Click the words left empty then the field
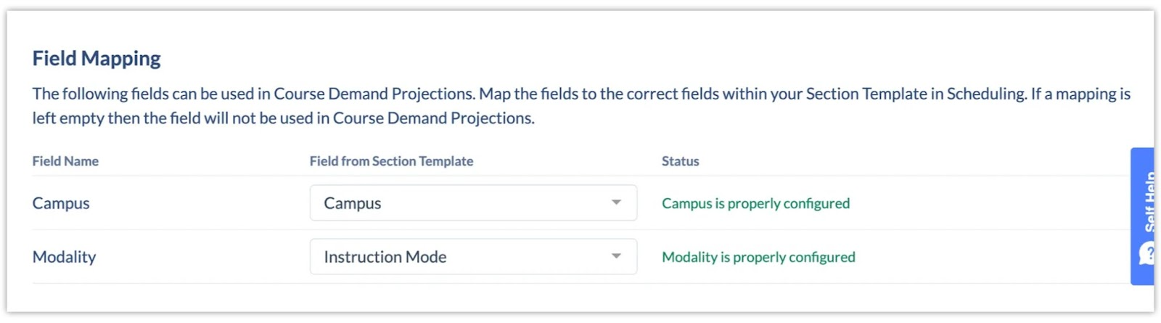1161x323 pixels. tap(116, 118)
